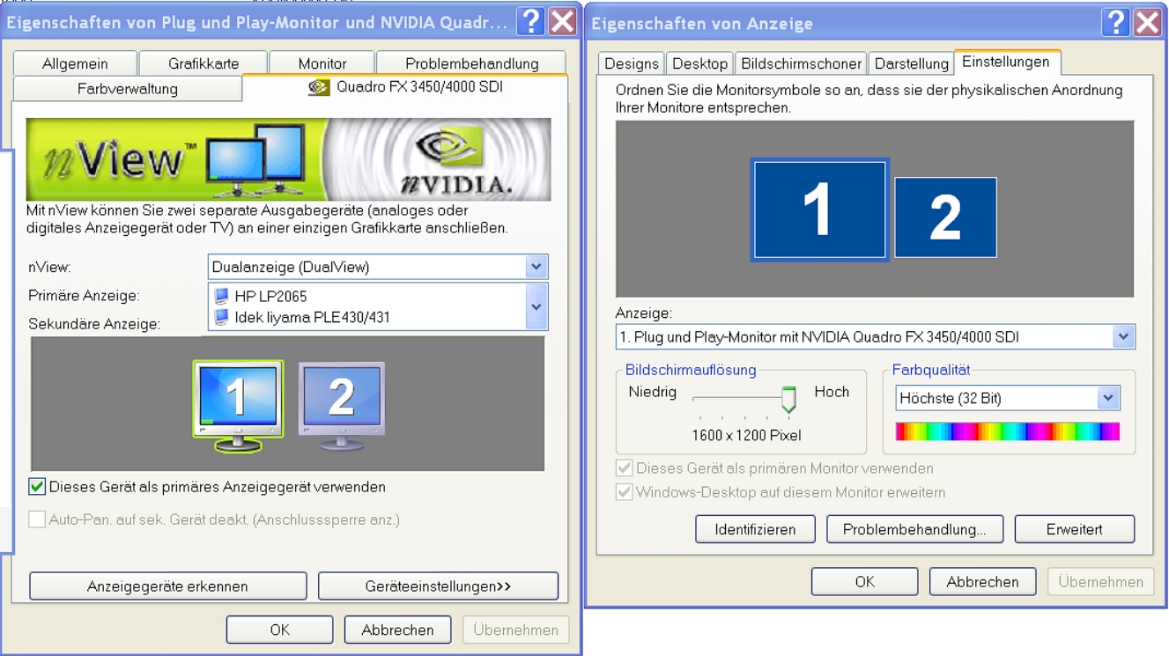Switch to the Farbverwaltung tab

pos(128,89)
